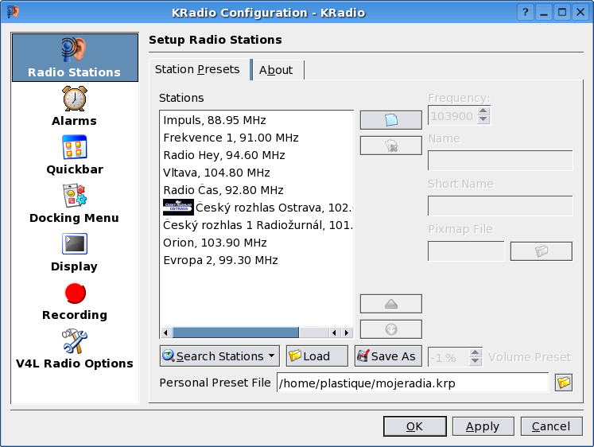Image resolution: width=594 pixels, height=447 pixels.
Task: Click the Personal Preset File path field
Action: point(413,383)
